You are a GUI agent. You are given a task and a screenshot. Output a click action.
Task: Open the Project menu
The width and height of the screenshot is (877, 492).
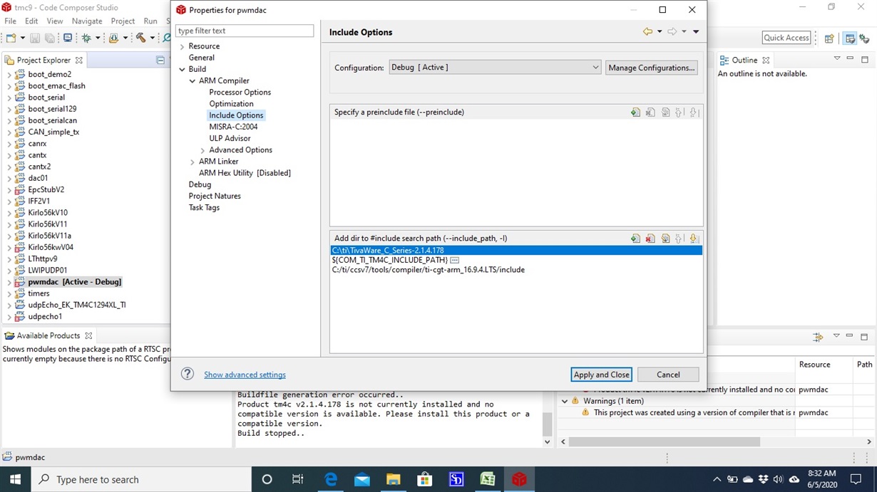pyautogui.click(x=123, y=21)
